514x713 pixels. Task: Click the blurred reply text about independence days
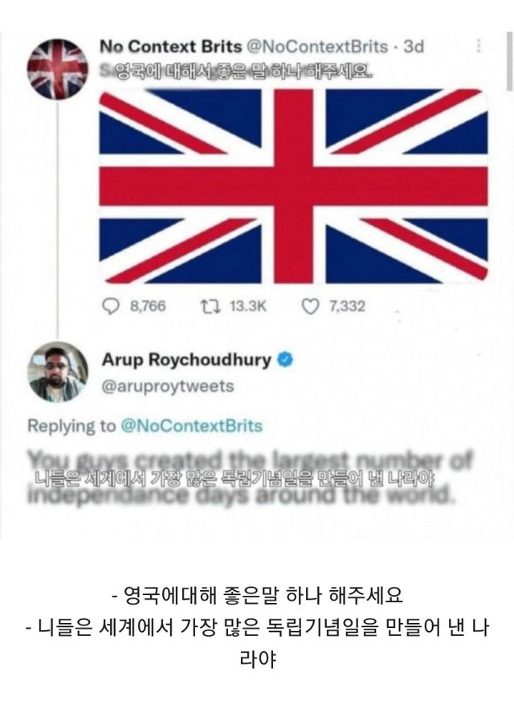point(251,478)
